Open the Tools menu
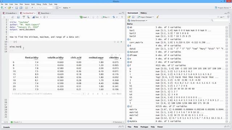The height and width of the screenshot is (130, 232). point(51,4)
